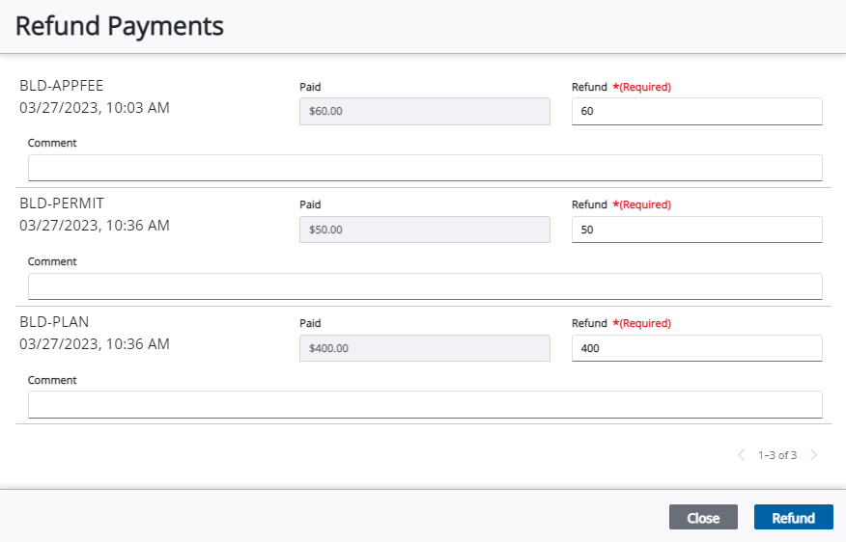Focus the BLD-PERMIT refund amount field
The width and height of the screenshot is (846, 542).
coord(696,230)
